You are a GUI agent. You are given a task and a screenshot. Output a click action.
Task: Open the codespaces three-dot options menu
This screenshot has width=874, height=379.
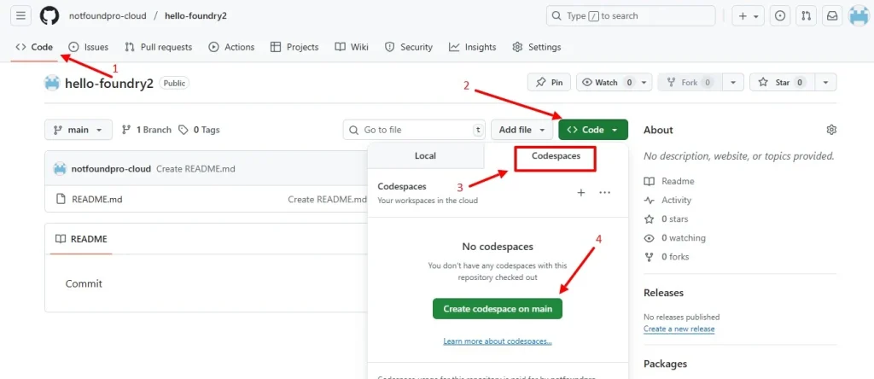tap(605, 193)
